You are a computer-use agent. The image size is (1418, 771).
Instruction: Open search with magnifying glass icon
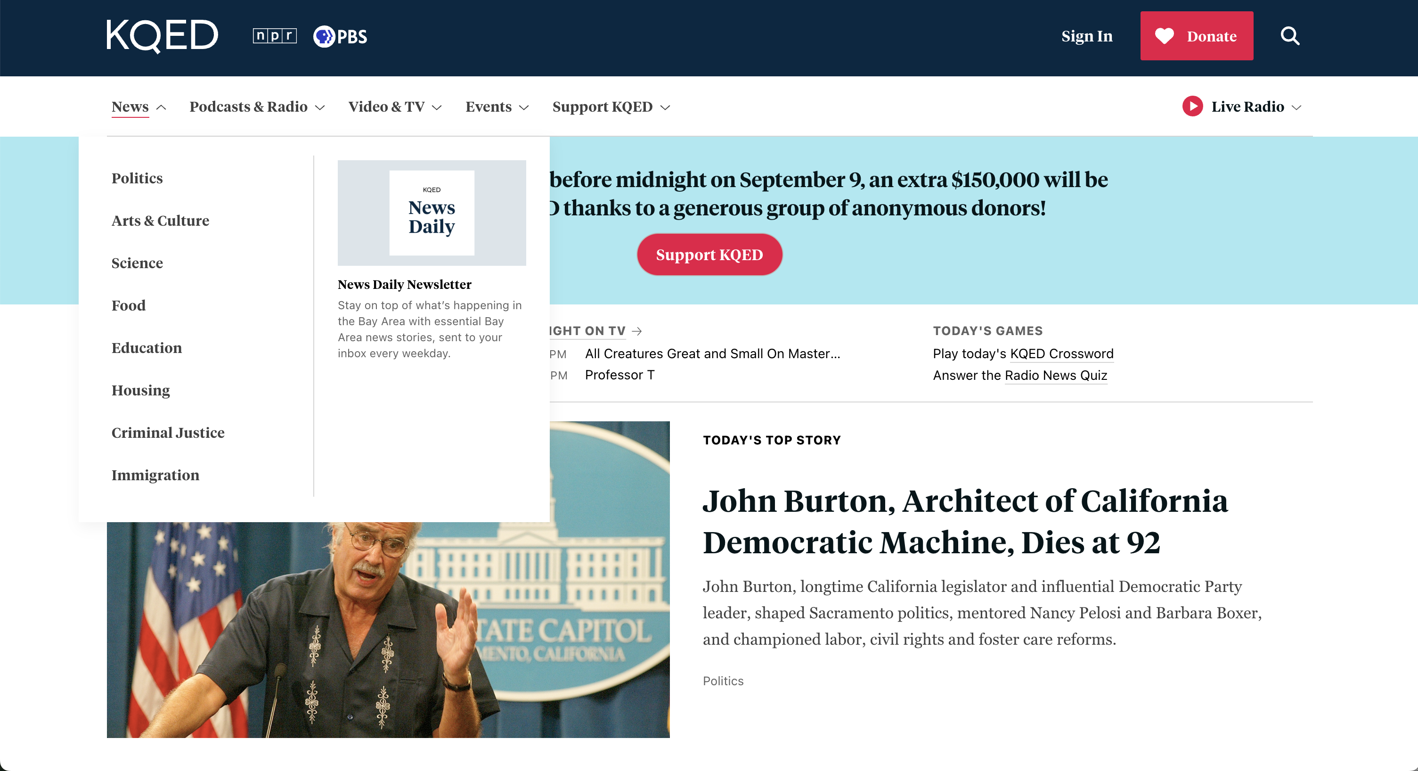1289,36
